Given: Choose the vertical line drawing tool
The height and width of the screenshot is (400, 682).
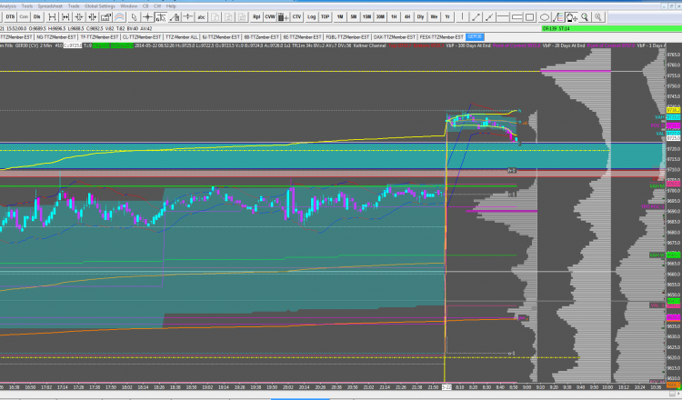Looking at the screenshot, I should click(462, 17).
